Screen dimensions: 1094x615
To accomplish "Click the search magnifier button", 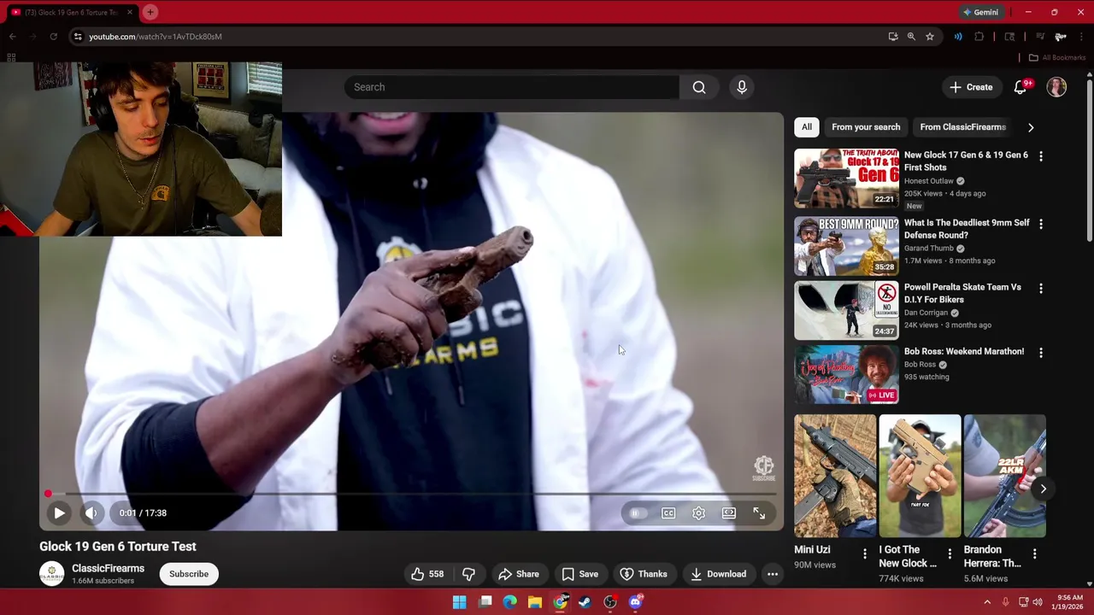I will [x=699, y=87].
